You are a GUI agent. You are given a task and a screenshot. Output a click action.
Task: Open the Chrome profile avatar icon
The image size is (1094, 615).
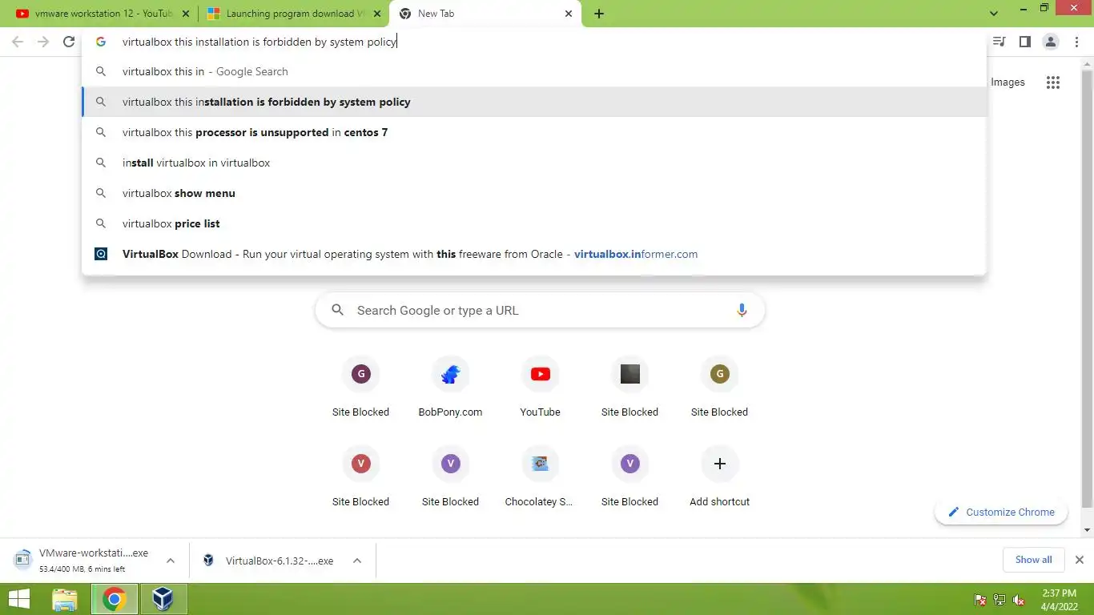(x=1051, y=42)
